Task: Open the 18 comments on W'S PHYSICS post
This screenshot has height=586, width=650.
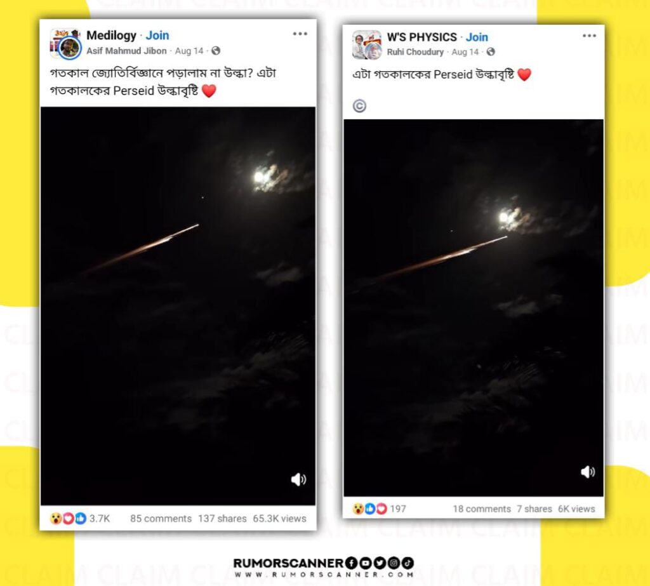Action: [482, 509]
